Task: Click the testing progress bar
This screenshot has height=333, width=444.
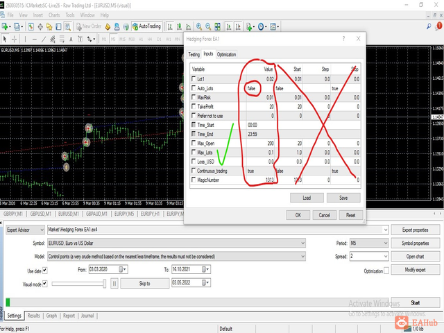Action: (197, 302)
